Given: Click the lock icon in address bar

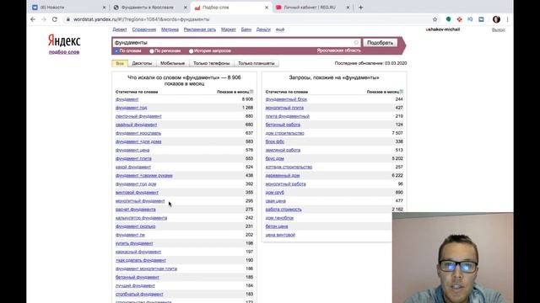Looking at the screenshot, I should 67,19.
